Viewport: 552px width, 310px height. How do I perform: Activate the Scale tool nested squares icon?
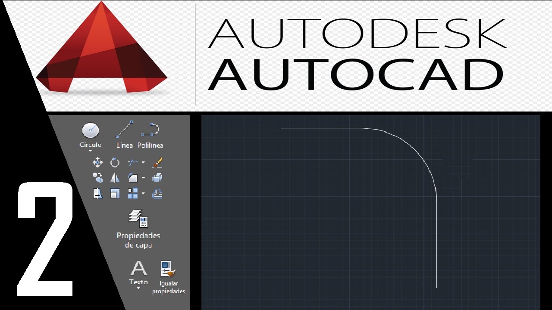tap(115, 193)
